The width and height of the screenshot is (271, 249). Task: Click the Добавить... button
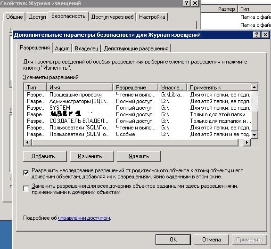tap(45, 156)
